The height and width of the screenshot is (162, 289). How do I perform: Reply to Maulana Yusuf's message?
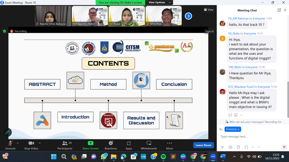click(230, 115)
